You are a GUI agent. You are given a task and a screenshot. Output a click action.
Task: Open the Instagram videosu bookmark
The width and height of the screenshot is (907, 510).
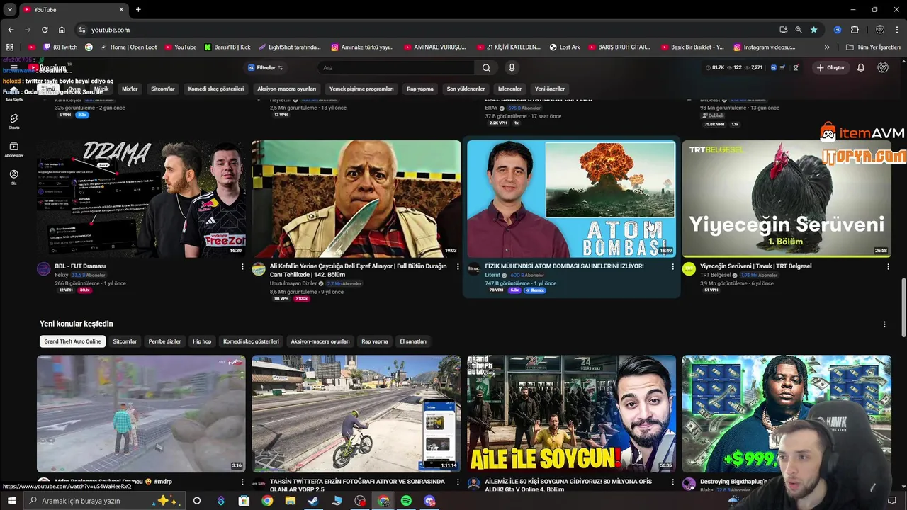pyautogui.click(x=764, y=47)
